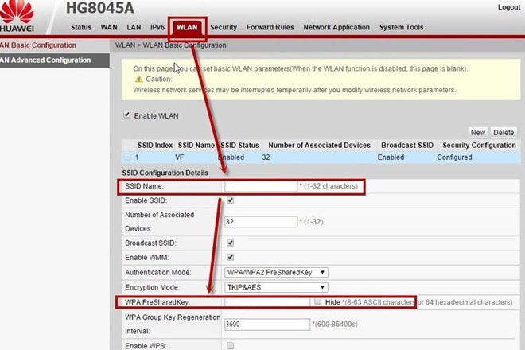525x350 pixels.
Task: Toggle the Enable WMM checkbox
Action: click(x=231, y=257)
